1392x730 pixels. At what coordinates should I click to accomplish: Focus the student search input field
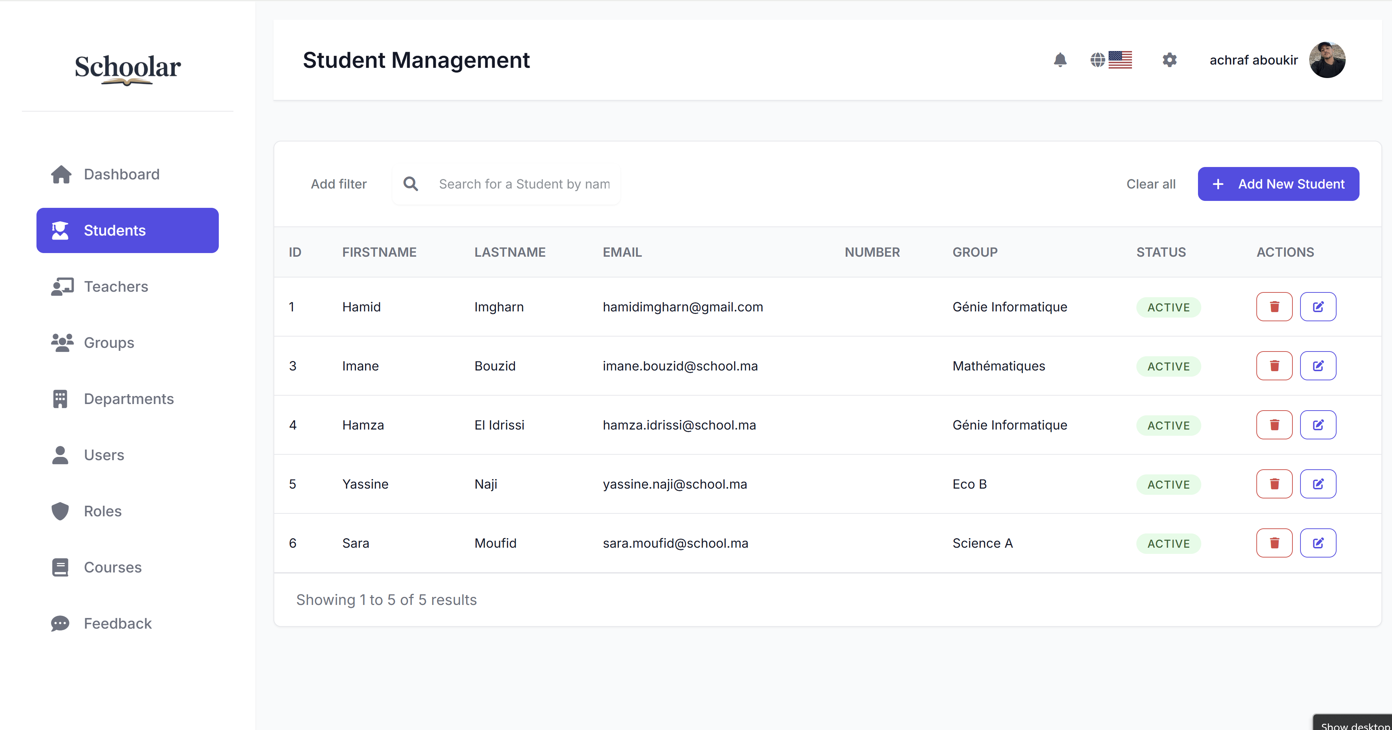[x=524, y=184]
